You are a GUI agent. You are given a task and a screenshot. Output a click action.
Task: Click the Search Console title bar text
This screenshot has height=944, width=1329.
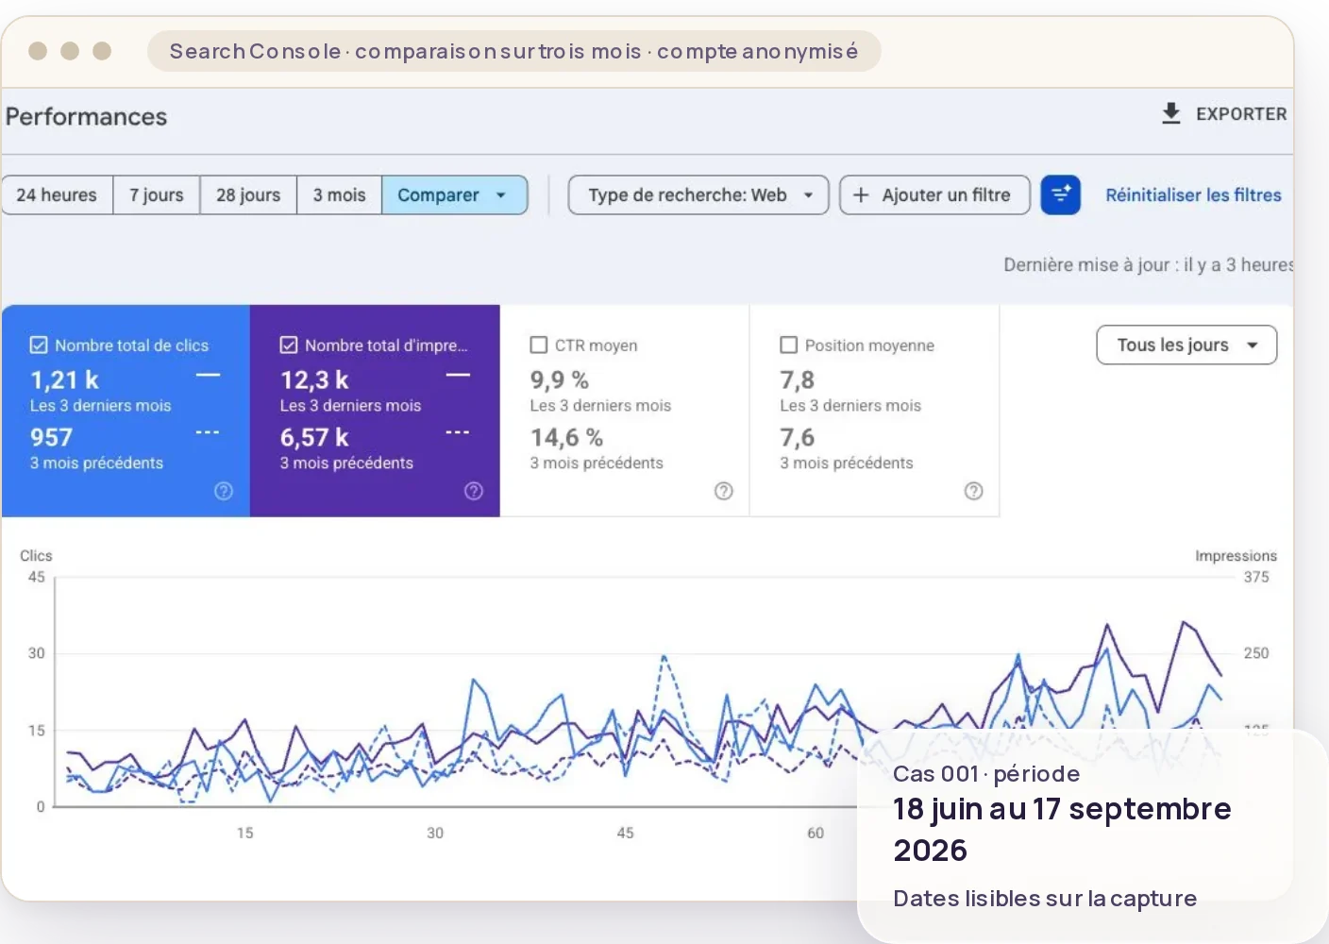pos(513,51)
